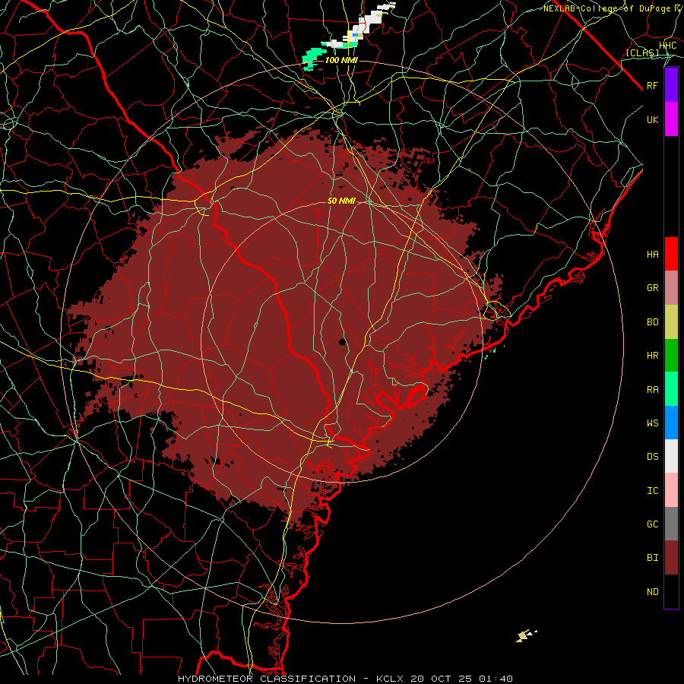The height and width of the screenshot is (684, 684).
Task: Click the 'WS' legend label
Action: 652,423
